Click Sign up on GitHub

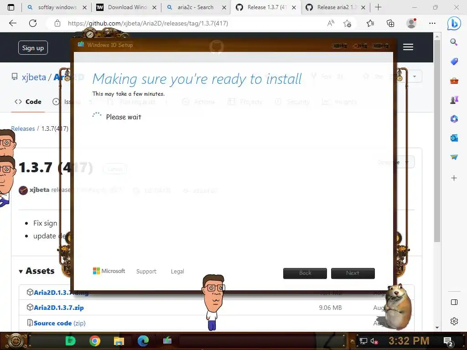(x=33, y=48)
